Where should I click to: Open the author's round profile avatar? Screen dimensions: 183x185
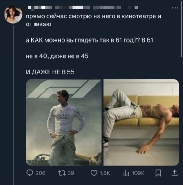coord(13,14)
